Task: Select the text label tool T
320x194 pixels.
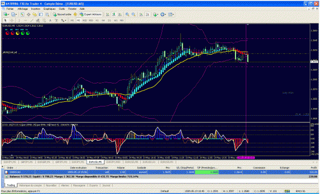Action: 56,20
